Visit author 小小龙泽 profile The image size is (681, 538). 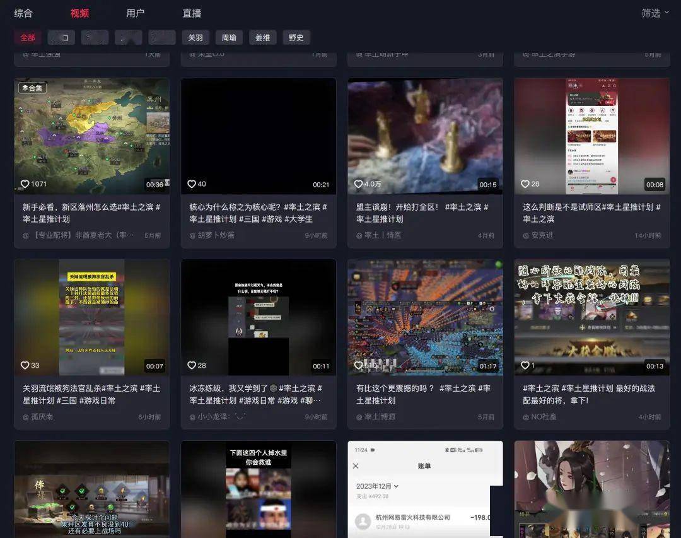[218, 417]
